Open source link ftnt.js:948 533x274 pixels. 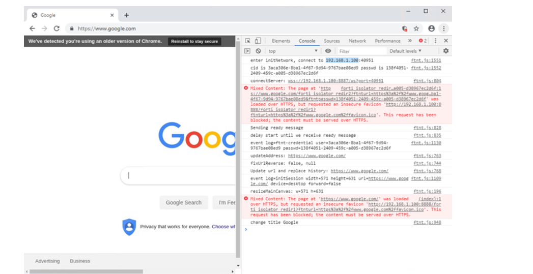pyautogui.click(x=427, y=222)
